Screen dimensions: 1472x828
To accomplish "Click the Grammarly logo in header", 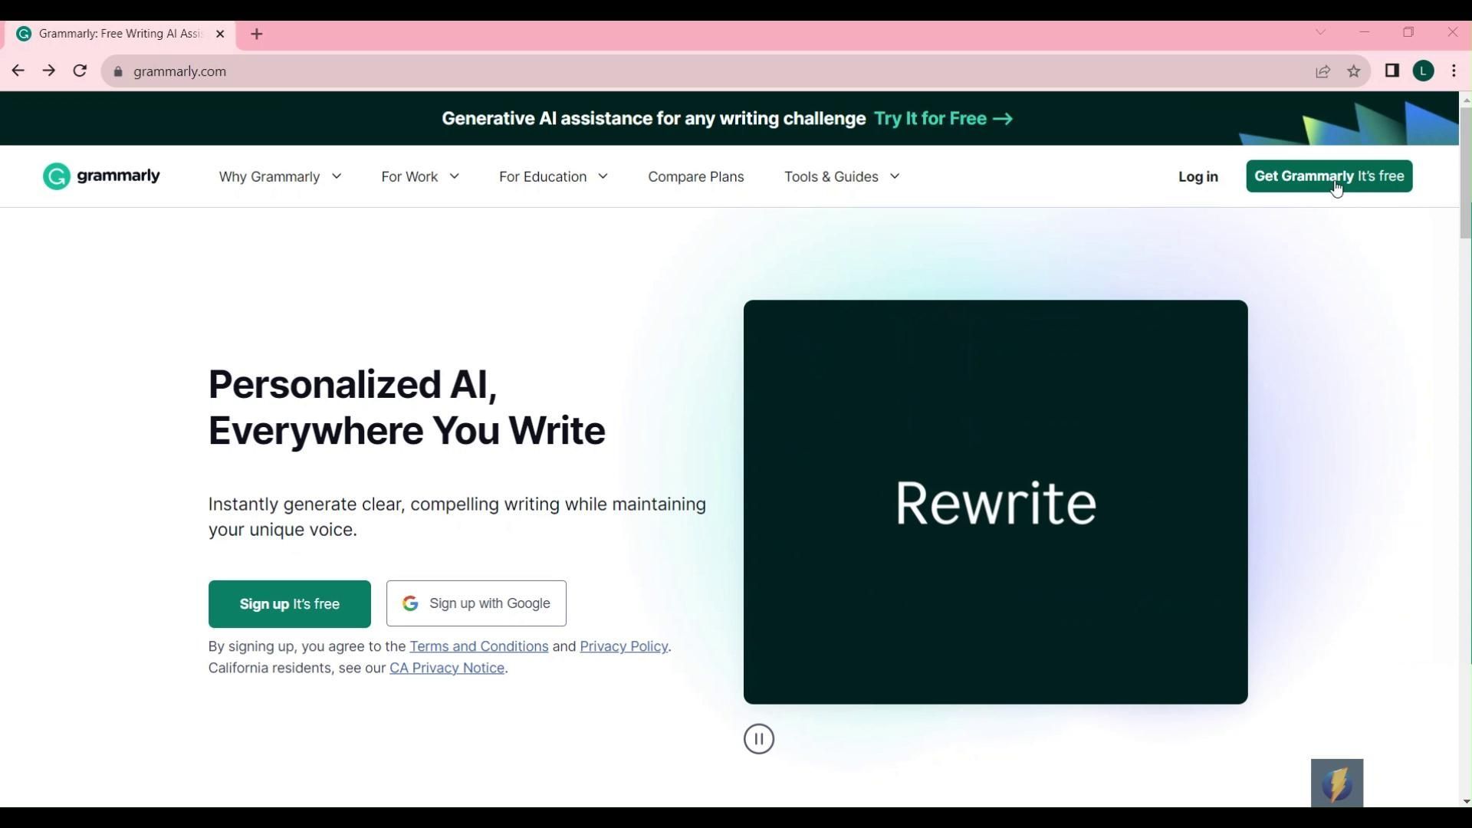I will [x=101, y=176].
